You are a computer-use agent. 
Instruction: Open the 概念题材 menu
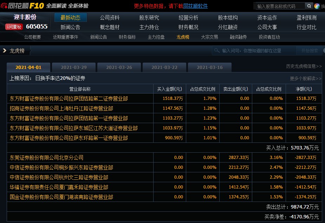[110, 27]
